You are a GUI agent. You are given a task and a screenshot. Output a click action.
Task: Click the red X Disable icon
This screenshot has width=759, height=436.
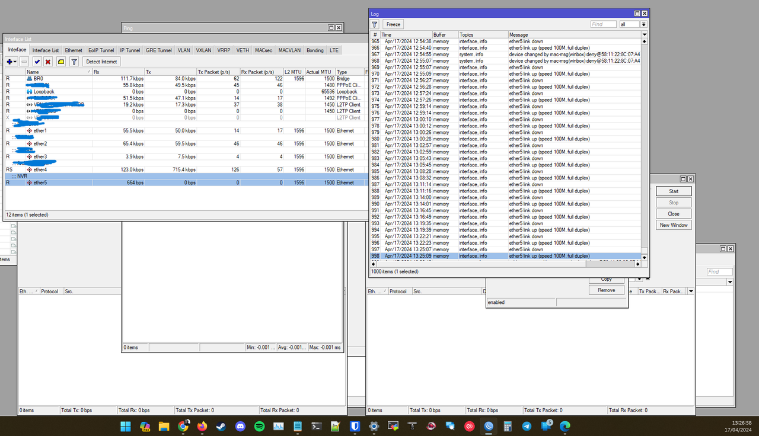tap(48, 62)
